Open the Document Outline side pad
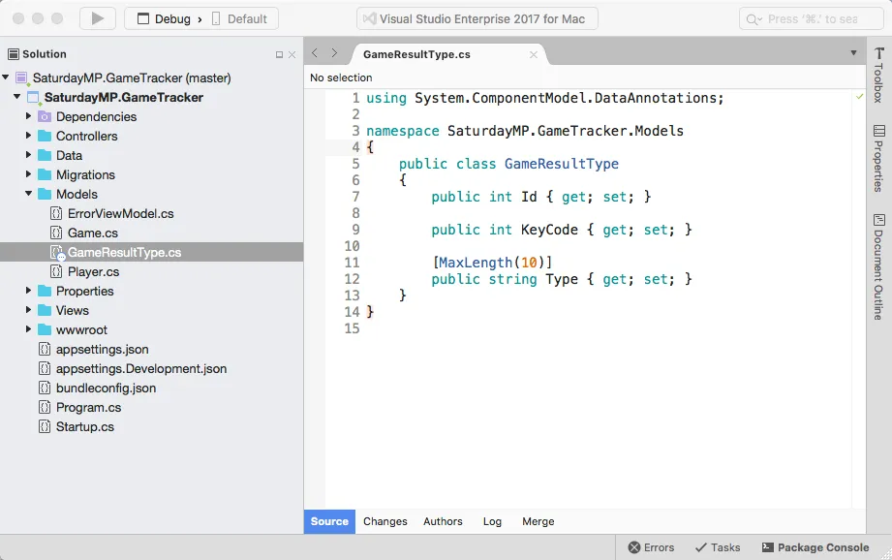The image size is (892, 560). (878, 266)
